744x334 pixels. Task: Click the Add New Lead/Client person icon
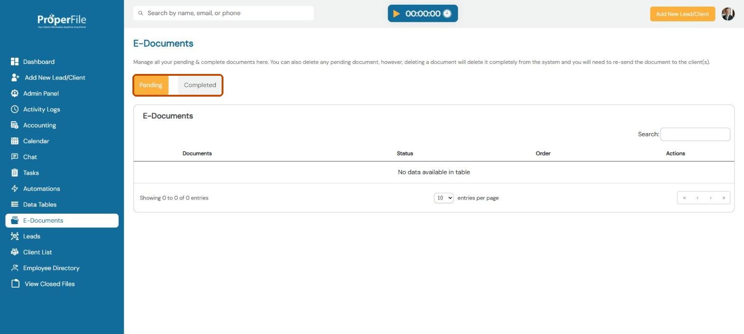[x=15, y=77]
